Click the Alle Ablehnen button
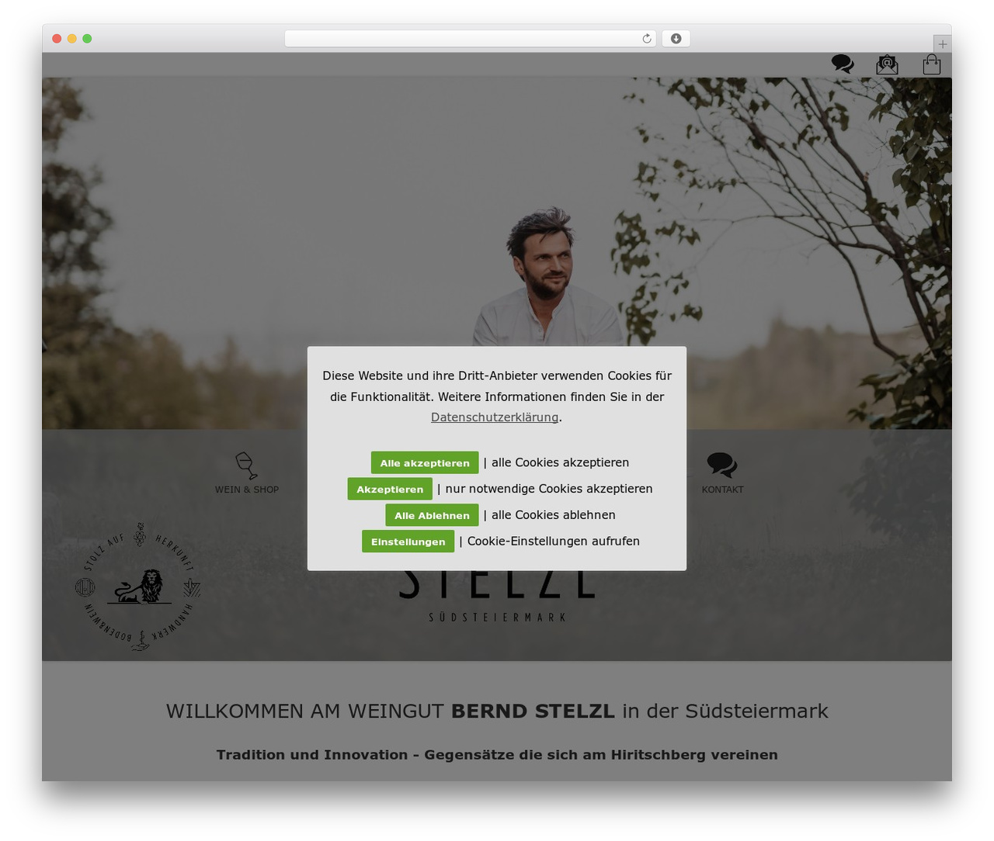The height and width of the screenshot is (841, 994). [x=432, y=515]
